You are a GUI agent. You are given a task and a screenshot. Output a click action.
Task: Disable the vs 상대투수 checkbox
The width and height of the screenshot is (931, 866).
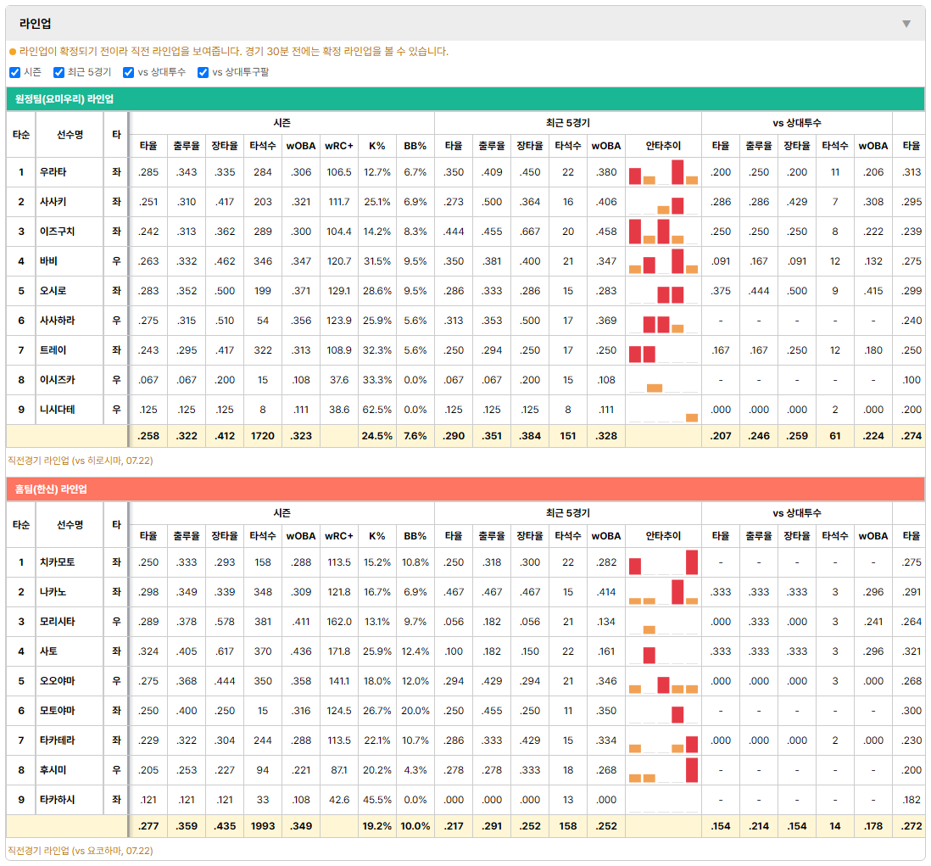point(128,72)
